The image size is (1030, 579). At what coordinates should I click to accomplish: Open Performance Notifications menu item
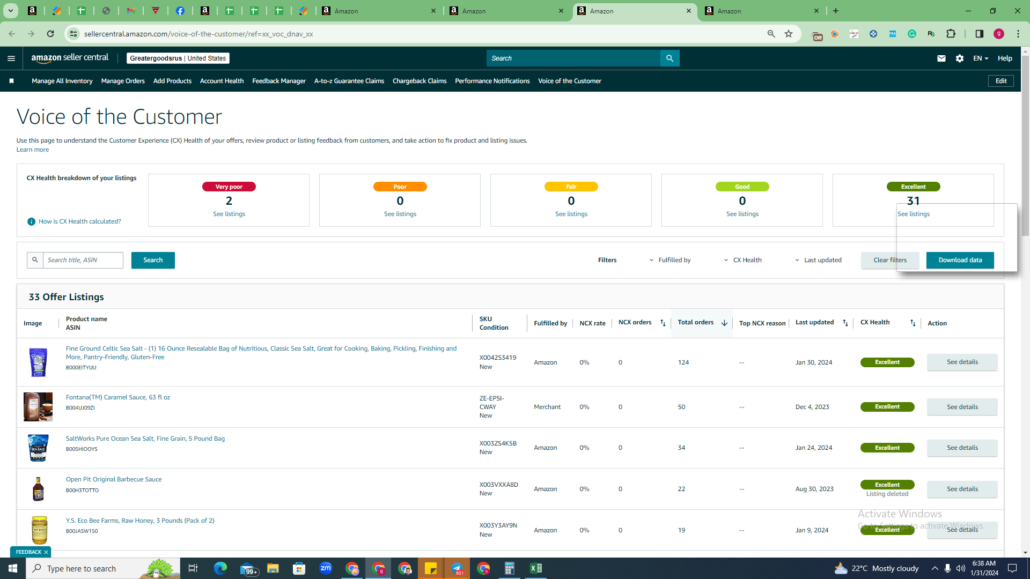pos(492,81)
